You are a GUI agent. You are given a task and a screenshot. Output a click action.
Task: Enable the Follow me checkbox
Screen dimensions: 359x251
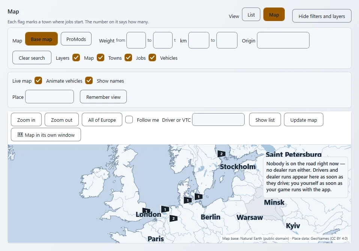(x=129, y=119)
